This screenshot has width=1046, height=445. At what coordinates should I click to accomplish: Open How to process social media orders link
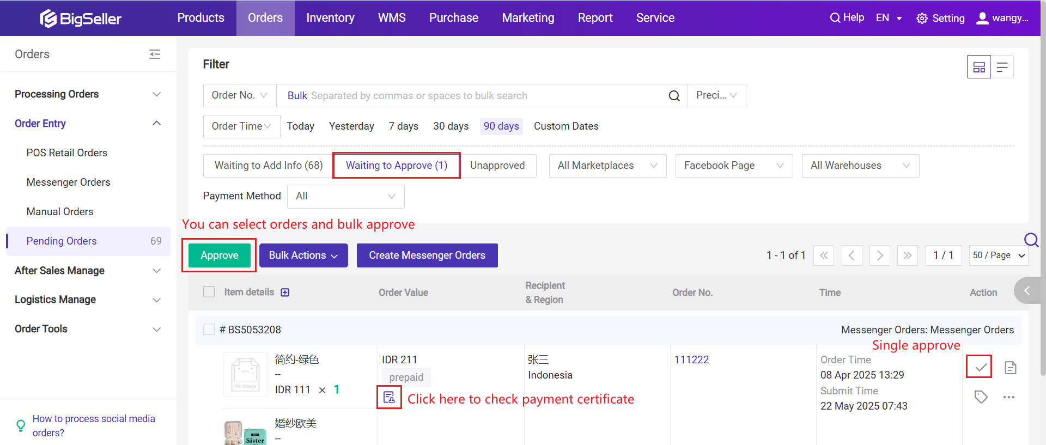(x=94, y=425)
